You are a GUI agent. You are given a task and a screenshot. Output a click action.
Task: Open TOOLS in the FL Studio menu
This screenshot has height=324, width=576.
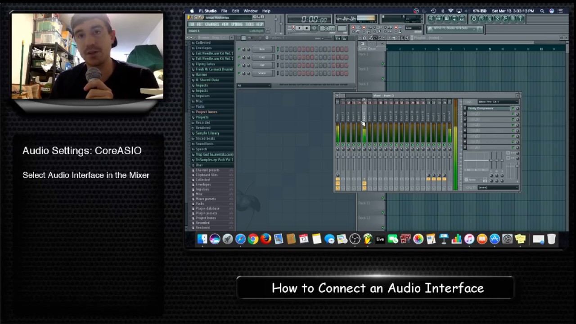250,24
